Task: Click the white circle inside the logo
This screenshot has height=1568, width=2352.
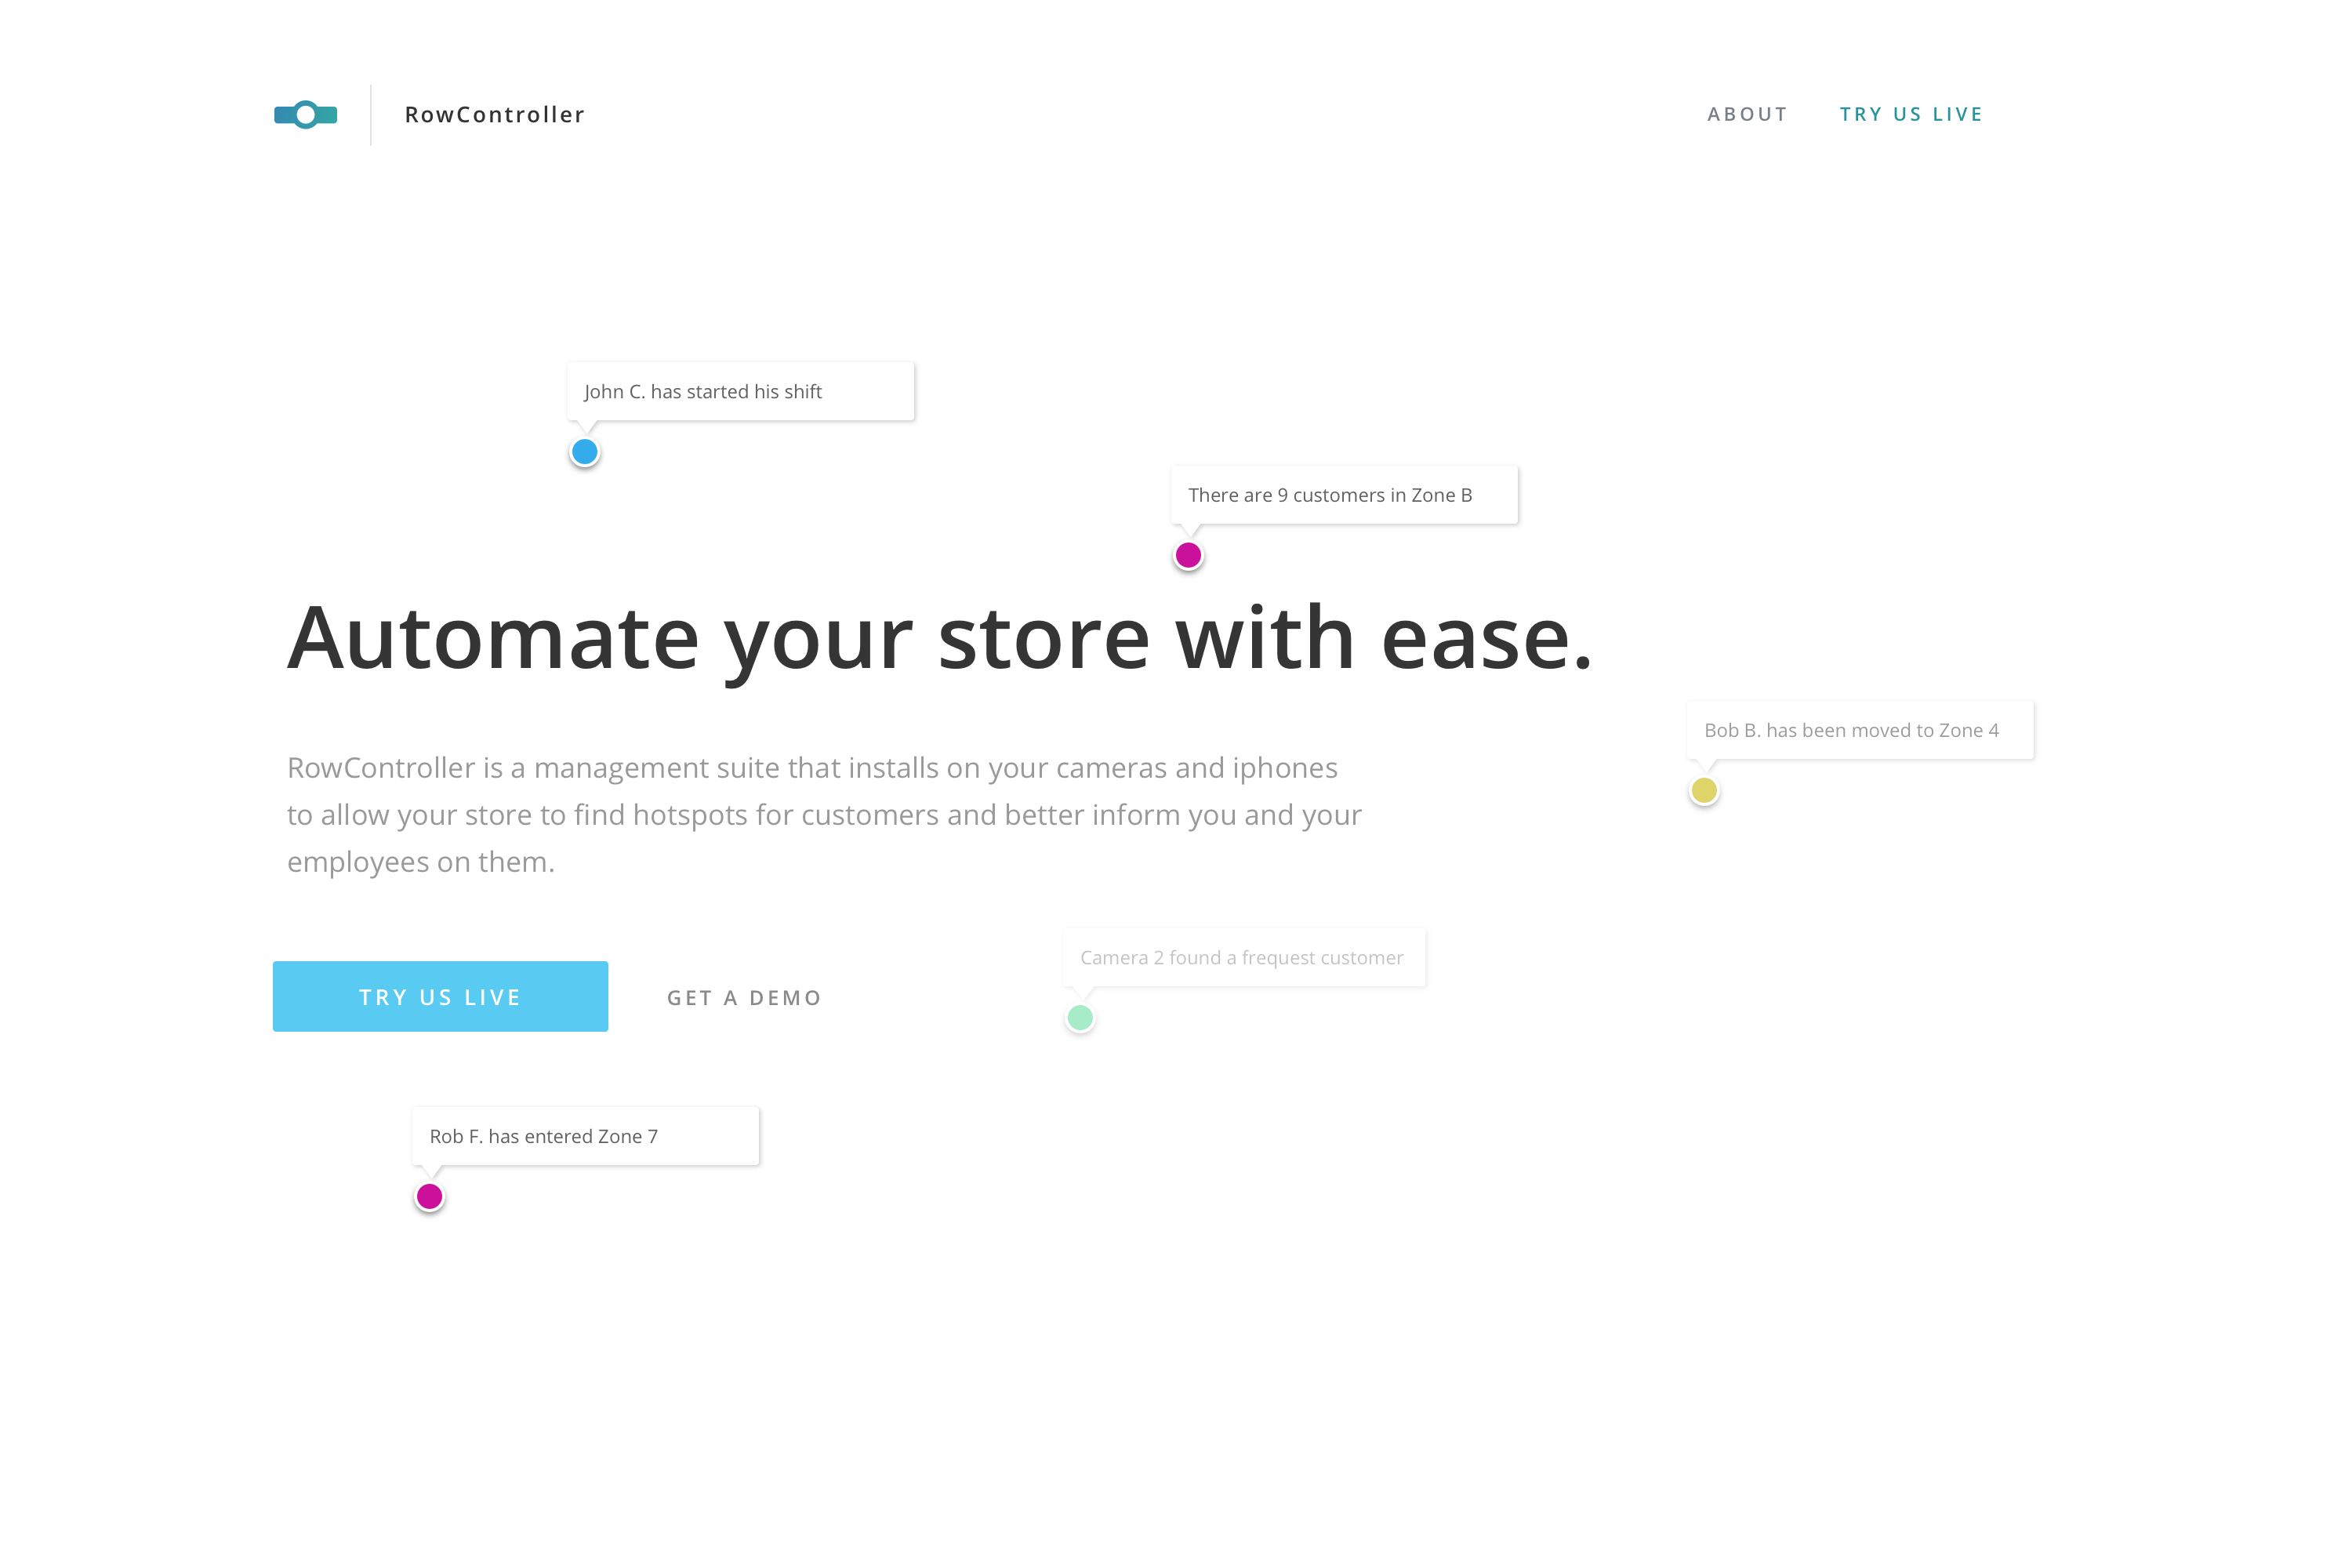Action: [x=306, y=115]
